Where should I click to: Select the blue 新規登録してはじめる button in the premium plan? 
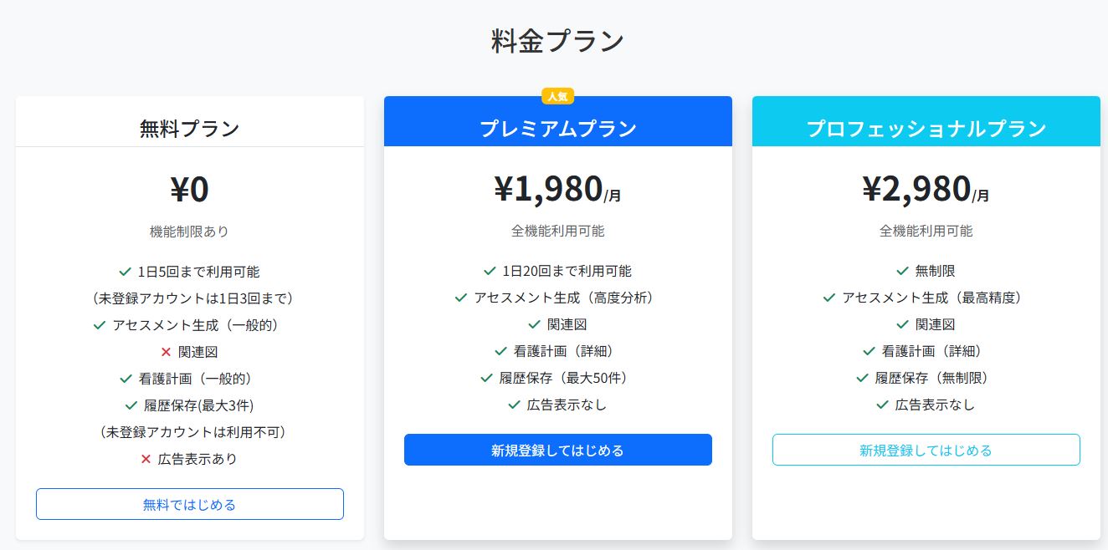click(557, 450)
